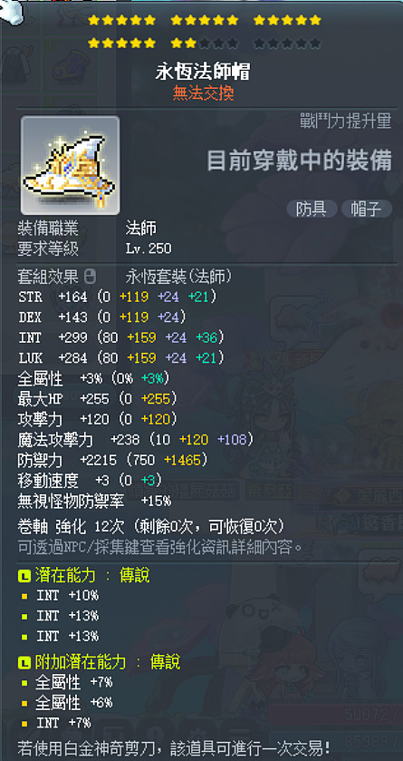The height and width of the screenshot is (761, 403).
Task: Click the 全屬性 +7% additional potential line
Action: point(73,682)
